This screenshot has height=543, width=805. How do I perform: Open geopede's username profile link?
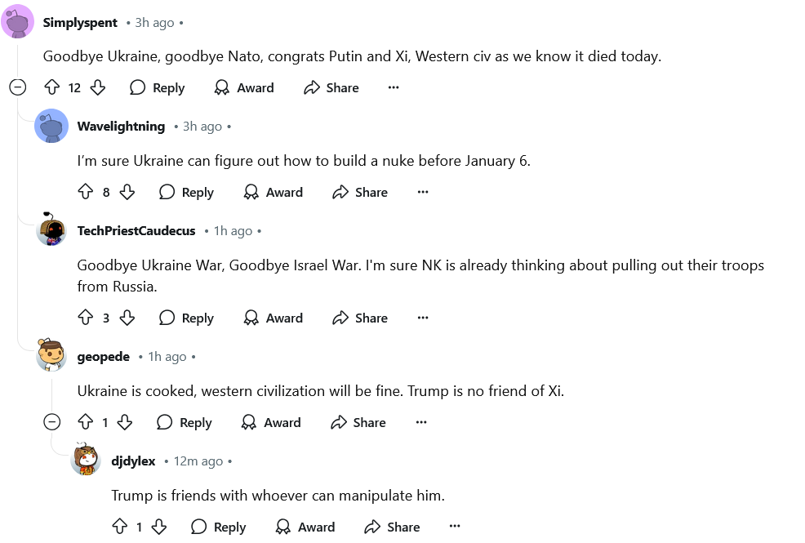[x=103, y=357]
